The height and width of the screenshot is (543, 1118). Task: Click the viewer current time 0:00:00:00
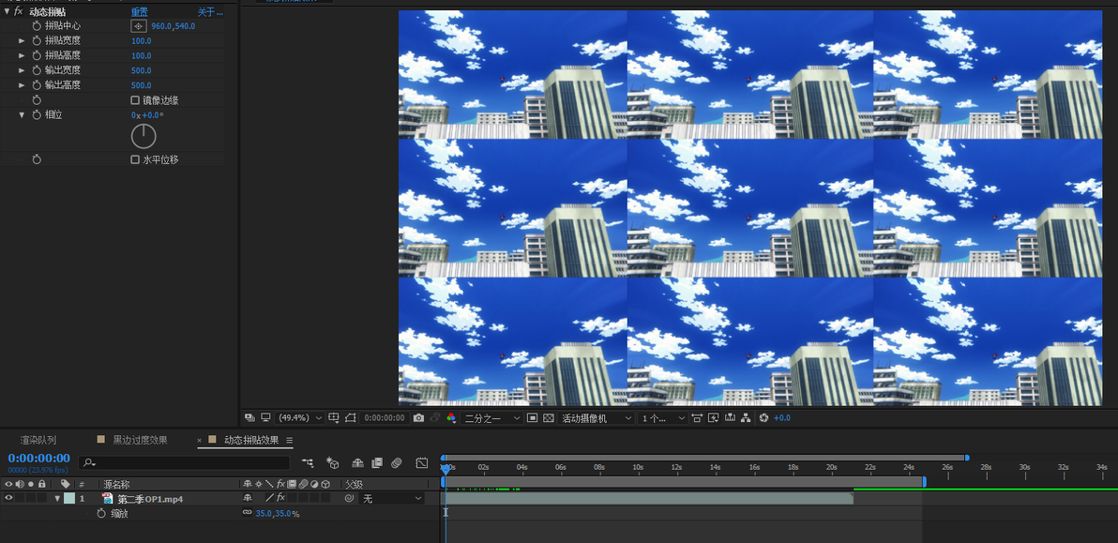(x=385, y=418)
